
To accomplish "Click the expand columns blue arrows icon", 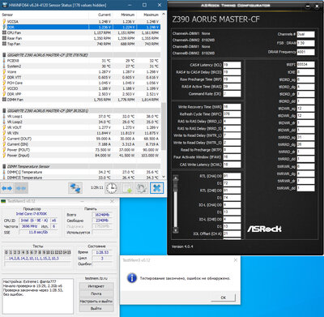I will pyautogui.click(x=6, y=188).
